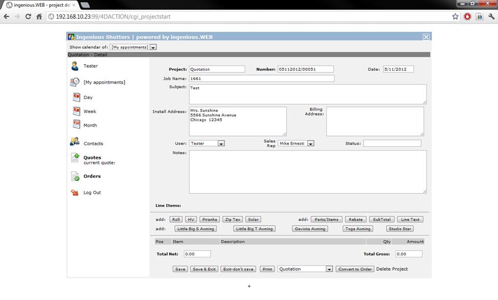Click the Log Out arrow icon
The width and height of the screenshot is (498, 300).
75,193
